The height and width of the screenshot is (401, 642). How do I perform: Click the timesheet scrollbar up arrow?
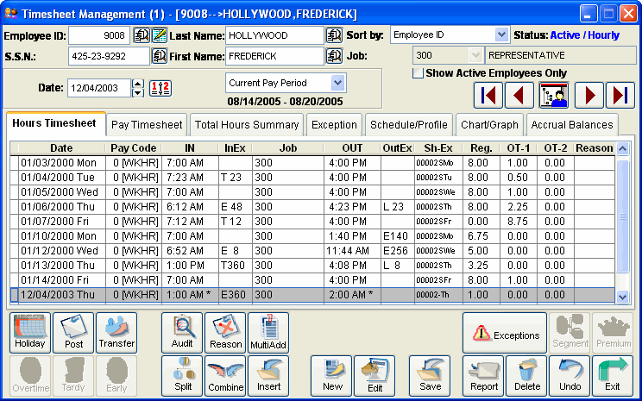tap(622, 148)
